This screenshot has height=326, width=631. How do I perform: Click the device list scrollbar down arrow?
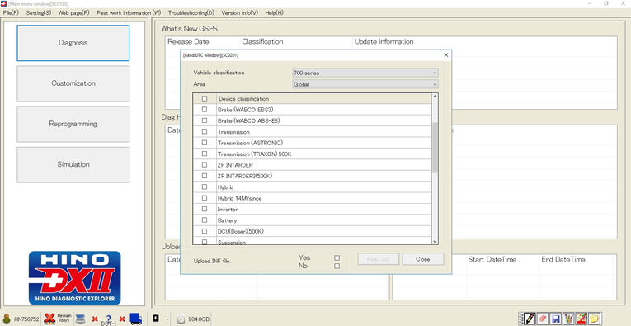tap(435, 241)
